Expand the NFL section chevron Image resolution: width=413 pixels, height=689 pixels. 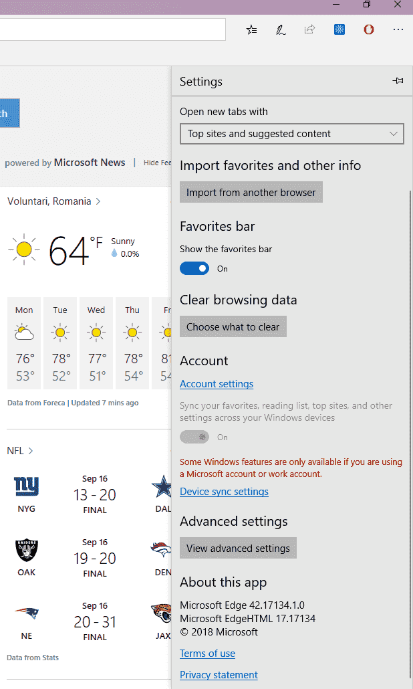31,450
